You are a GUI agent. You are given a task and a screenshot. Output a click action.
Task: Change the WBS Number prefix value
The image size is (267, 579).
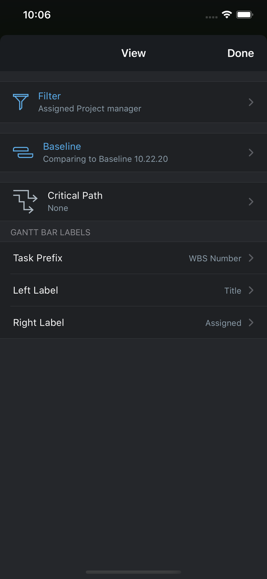pos(215,258)
